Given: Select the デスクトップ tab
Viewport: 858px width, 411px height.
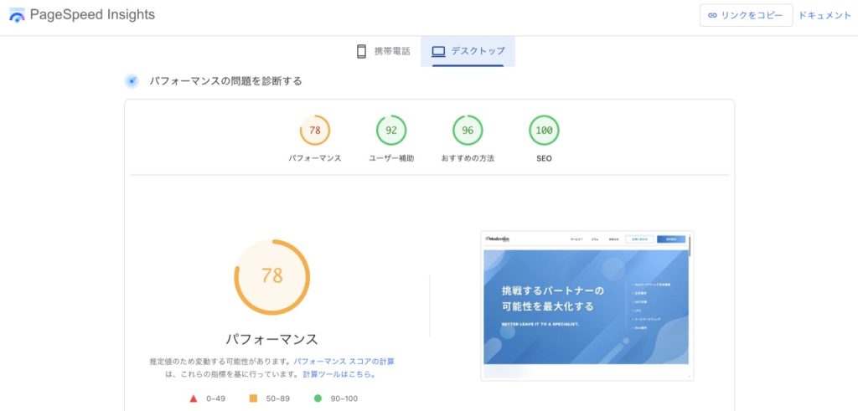Looking at the screenshot, I should pyautogui.click(x=468, y=51).
